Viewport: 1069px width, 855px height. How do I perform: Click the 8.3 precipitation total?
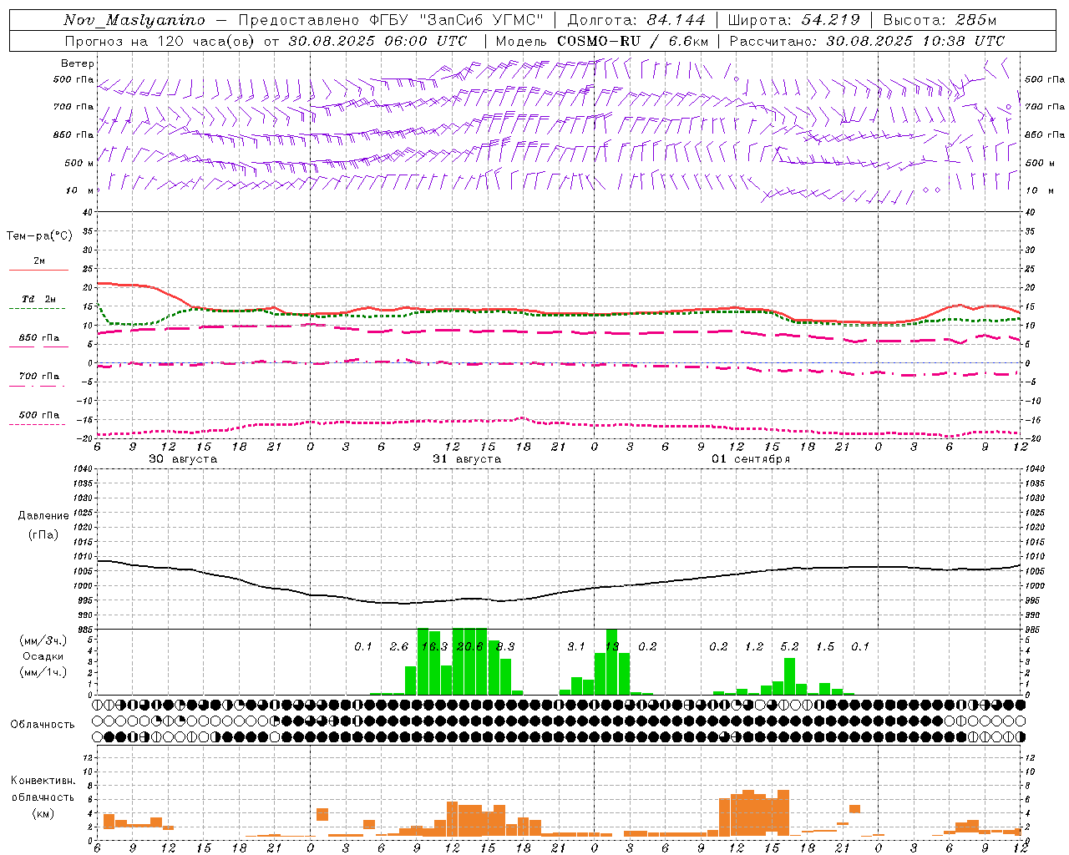(505, 647)
